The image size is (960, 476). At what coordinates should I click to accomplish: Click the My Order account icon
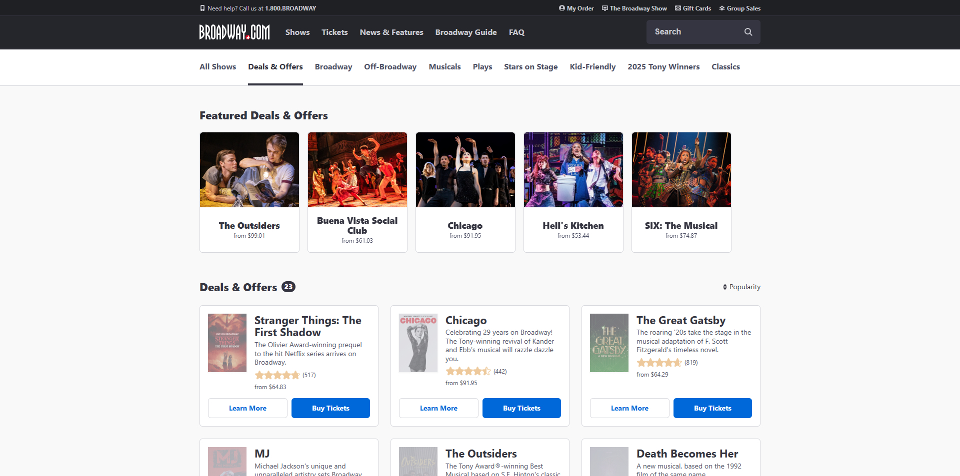coord(561,8)
